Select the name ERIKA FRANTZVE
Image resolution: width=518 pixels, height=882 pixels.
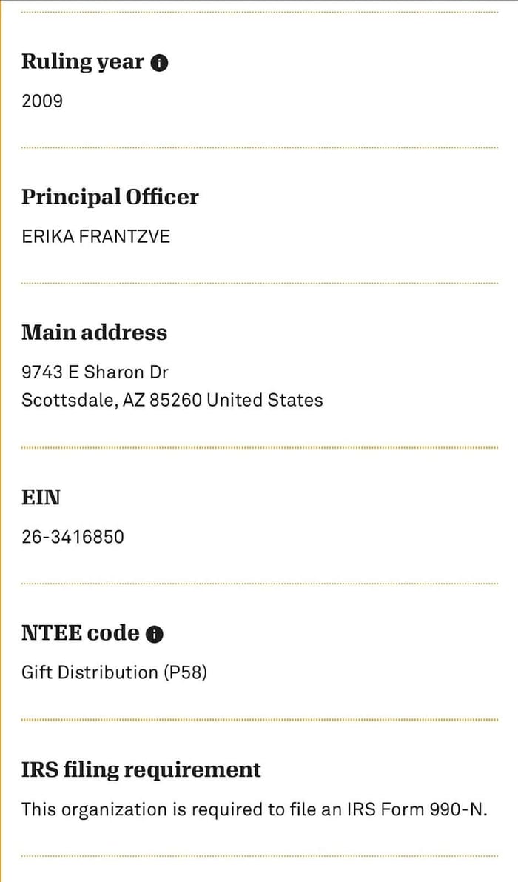95,236
